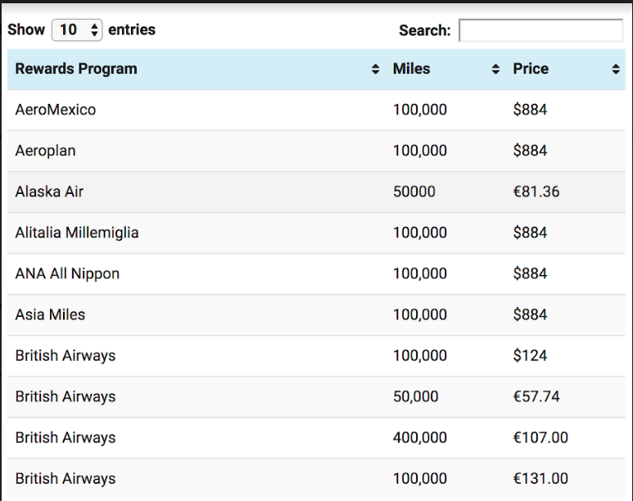Click the 50,000 miles cell in British Airways row
Screen dimensions: 633x501
pos(416,397)
